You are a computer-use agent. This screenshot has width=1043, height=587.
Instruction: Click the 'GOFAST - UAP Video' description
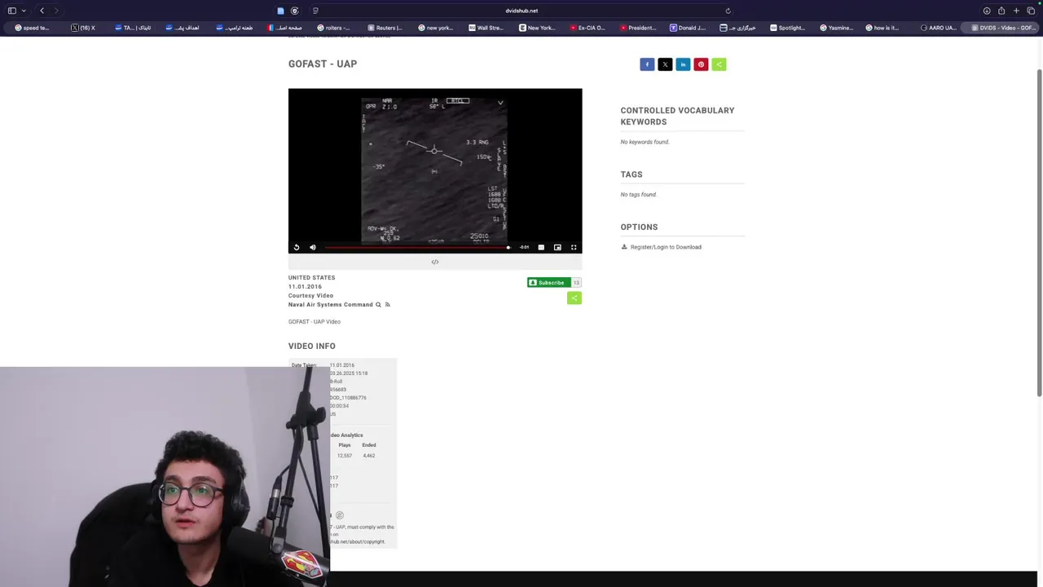(x=315, y=322)
